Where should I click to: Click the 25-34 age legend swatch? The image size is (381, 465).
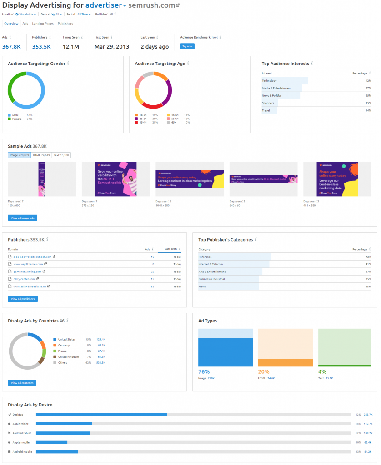[136, 119]
